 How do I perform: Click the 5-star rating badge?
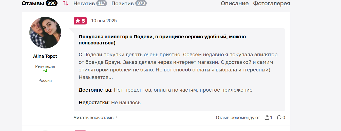(x=80, y=21)
